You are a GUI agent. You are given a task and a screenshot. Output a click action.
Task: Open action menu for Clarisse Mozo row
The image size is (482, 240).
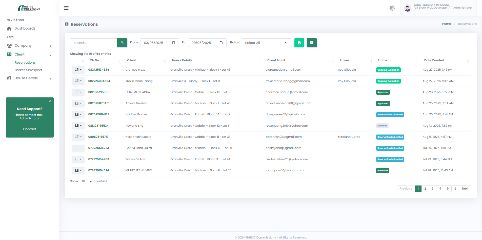pos(78,70)
